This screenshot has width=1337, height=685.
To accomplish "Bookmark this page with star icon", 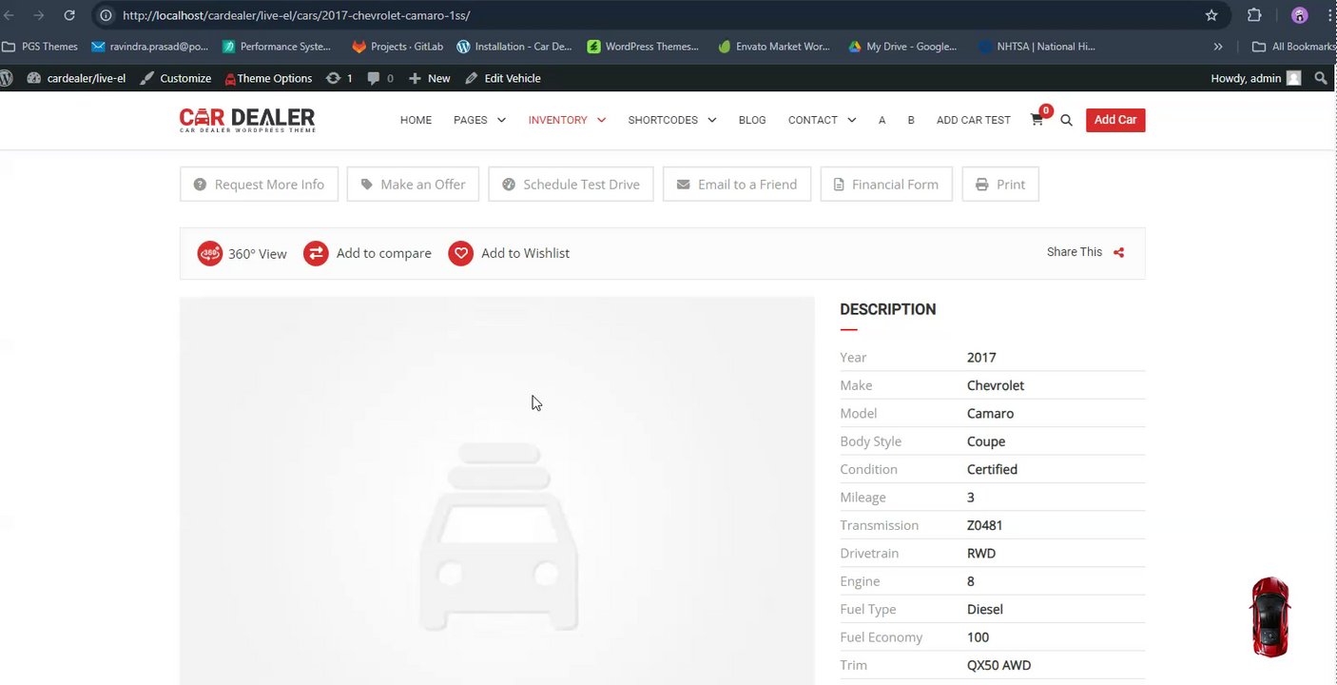I will click(x=1211, y=15).
